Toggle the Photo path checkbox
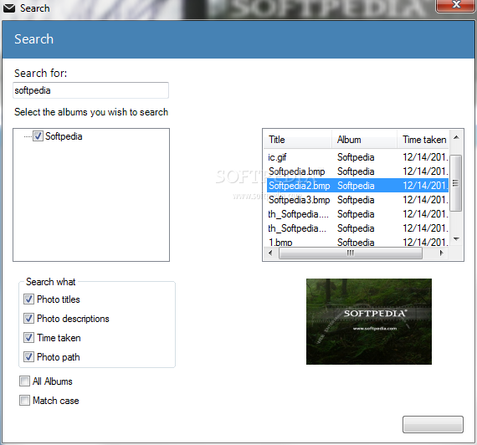The width and height of the screenshot is (477, 445). (x=28, y=357)
